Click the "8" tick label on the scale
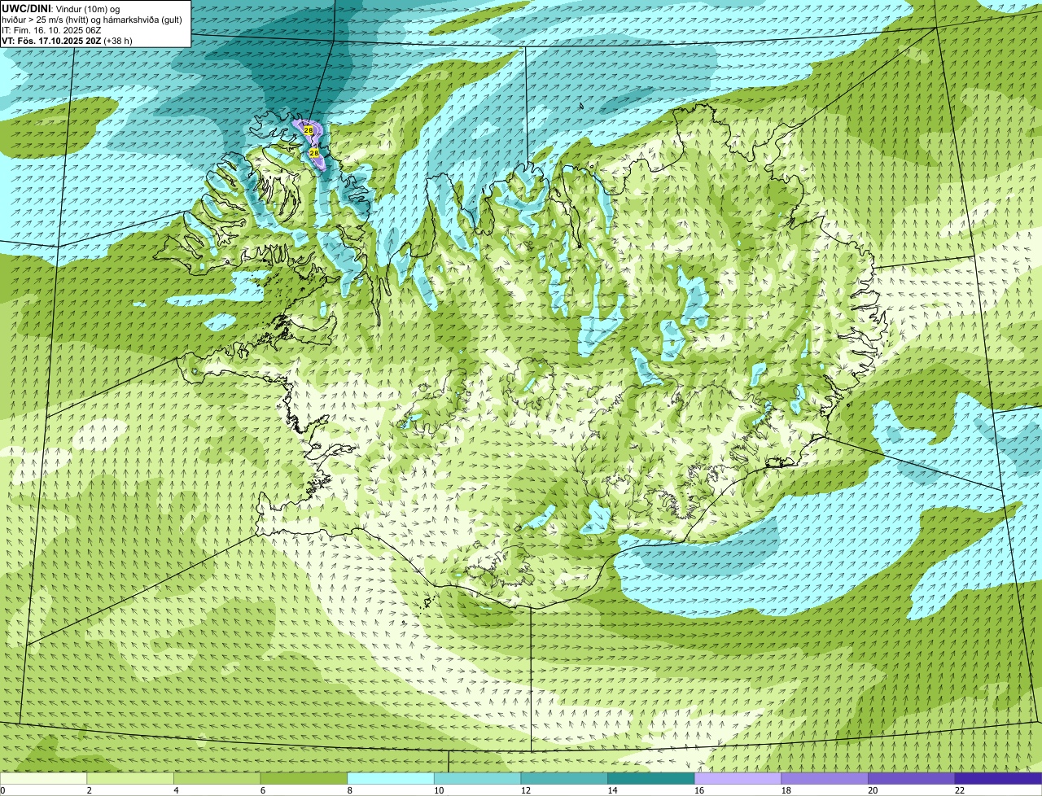1042x796 pixels. pyautogui.click(x=349, y=790)
